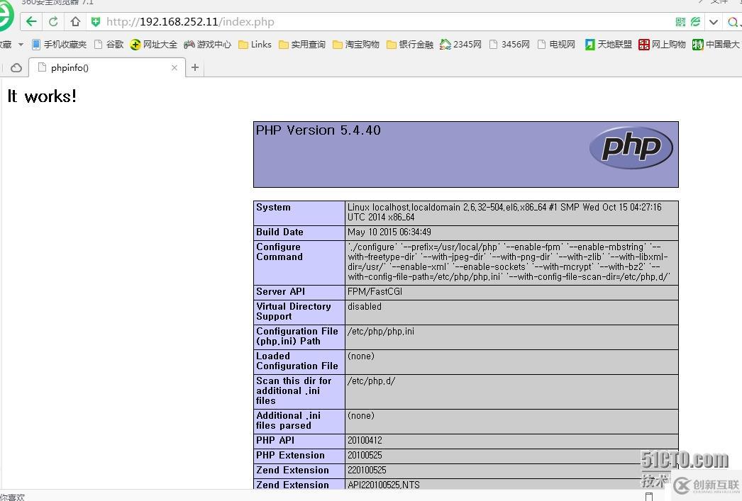Click the Loaded Configuration File label

pos(297,361)
